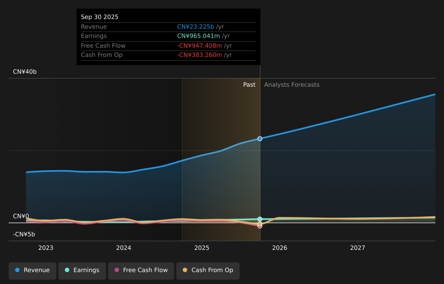
Task: Click the 2024 x-axis label
Action: click(124, 248)
